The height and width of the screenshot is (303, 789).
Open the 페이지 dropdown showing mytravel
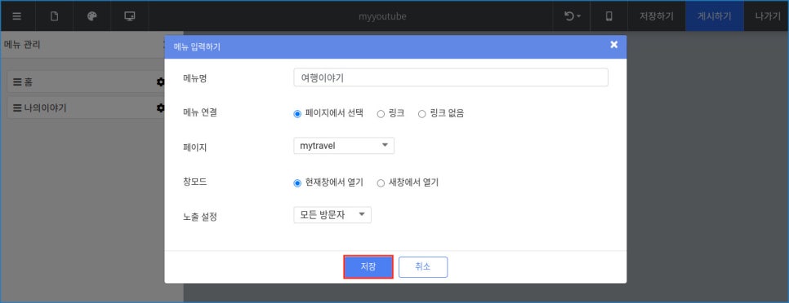(344, 146)
